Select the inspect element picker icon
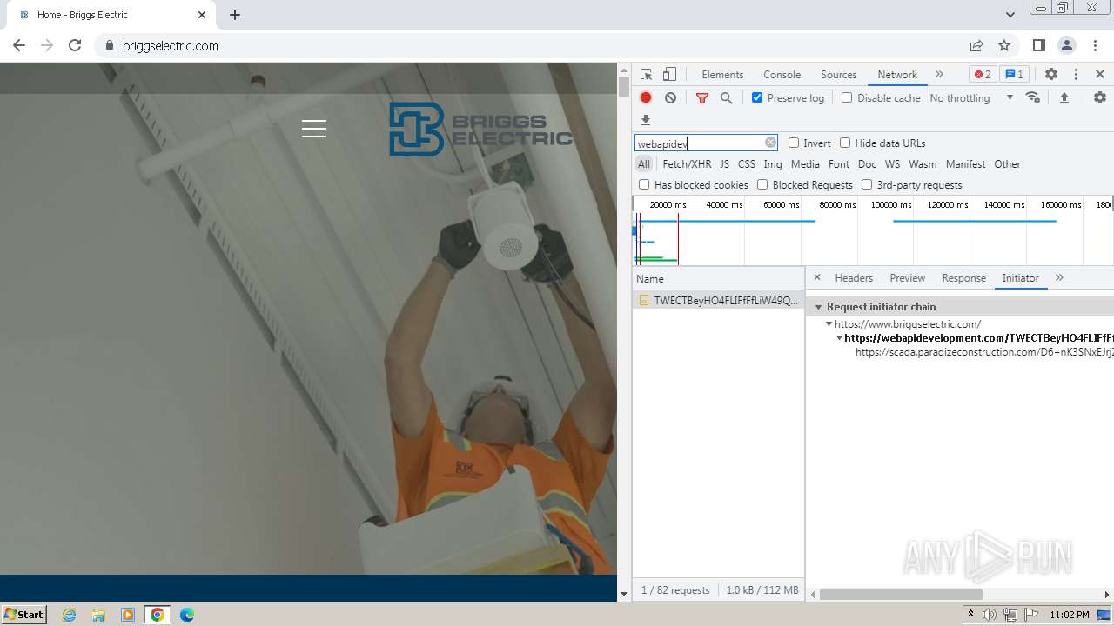This screenshot has height=626, width=1114. pos(646,75)
